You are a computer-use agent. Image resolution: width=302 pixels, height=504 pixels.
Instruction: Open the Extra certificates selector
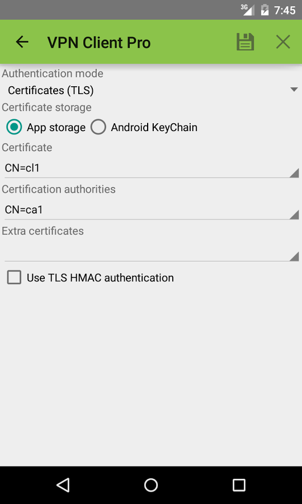[152, 253]
